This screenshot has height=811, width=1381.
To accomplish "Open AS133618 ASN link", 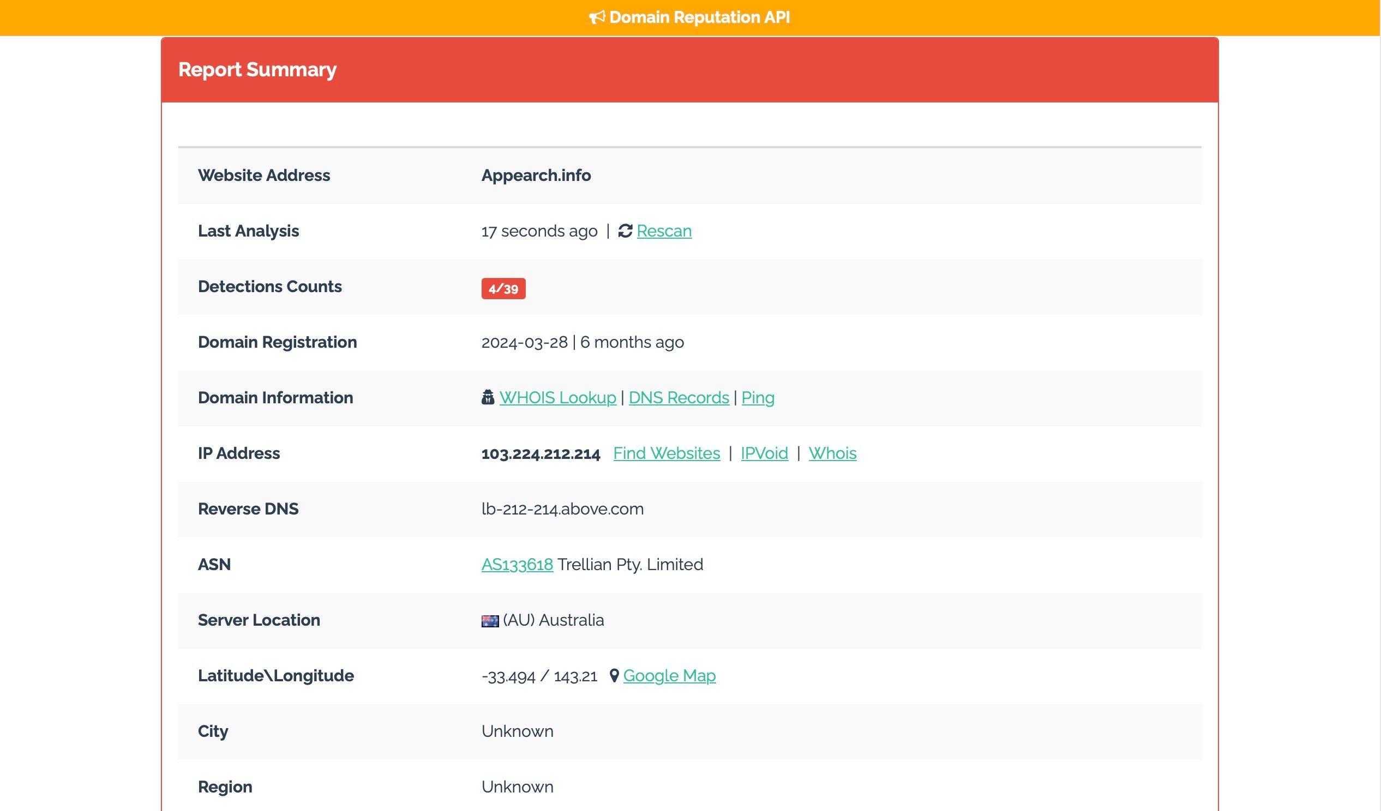I will (x=517, y=565).
